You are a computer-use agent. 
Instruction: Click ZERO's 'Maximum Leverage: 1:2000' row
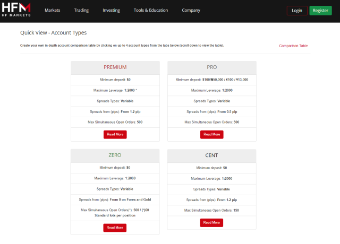pos(115,178)
